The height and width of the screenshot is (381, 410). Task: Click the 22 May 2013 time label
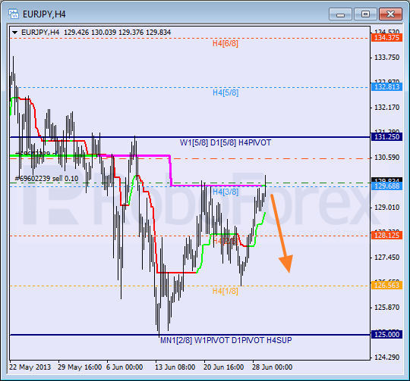[x=30, y=367]
